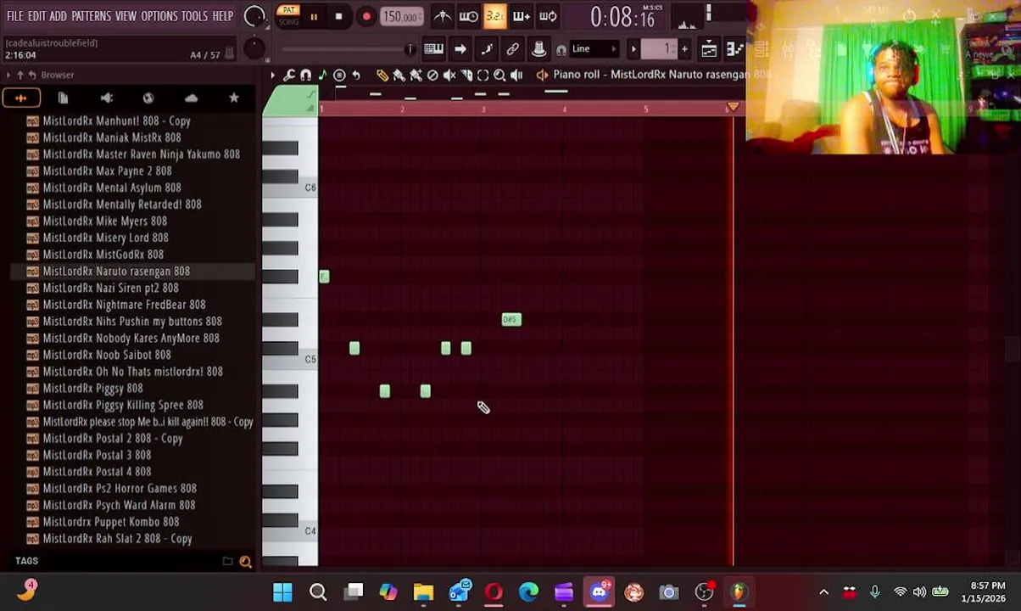Click the Browser up-folder arrow
The image size is (1021, 611).
pos(20,76)
